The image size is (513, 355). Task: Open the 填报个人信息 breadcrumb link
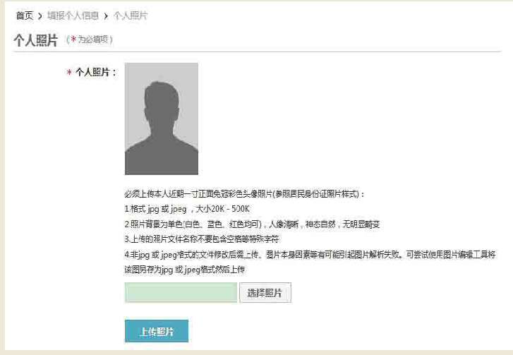[x=73, y=16]
